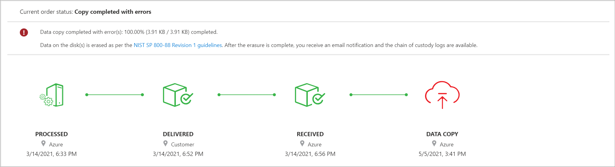
Task: Click the red error alert icon
Action: [24, 32]
